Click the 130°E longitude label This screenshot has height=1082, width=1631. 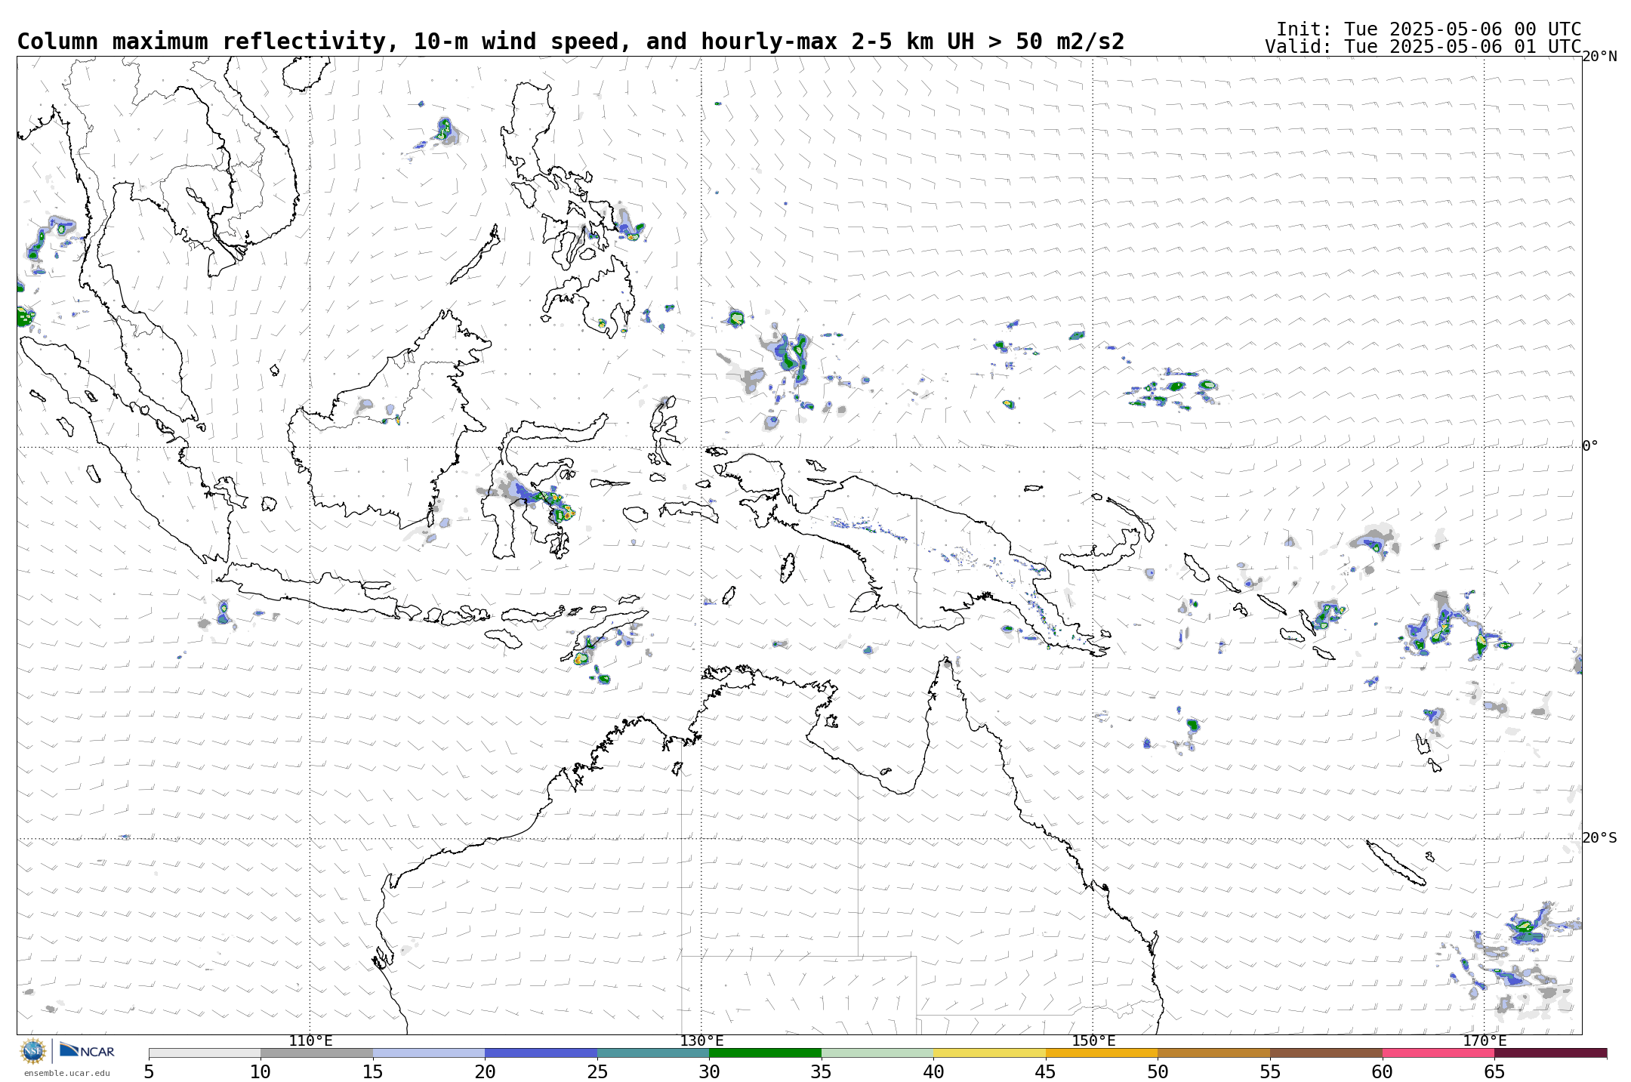tap(701, 1041)
